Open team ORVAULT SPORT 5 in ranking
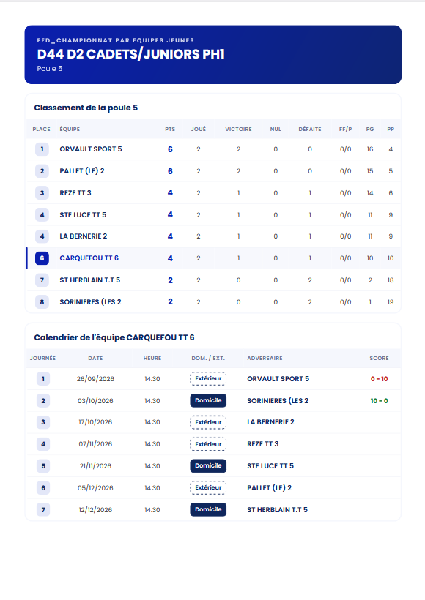This screenshot has width=425, height=600. [90, 149]
